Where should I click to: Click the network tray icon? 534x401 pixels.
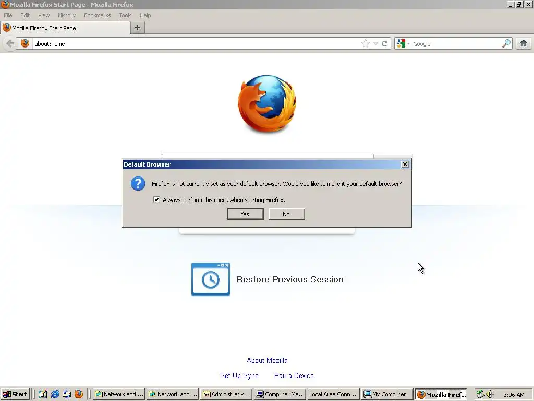click(x=480, y=394)
